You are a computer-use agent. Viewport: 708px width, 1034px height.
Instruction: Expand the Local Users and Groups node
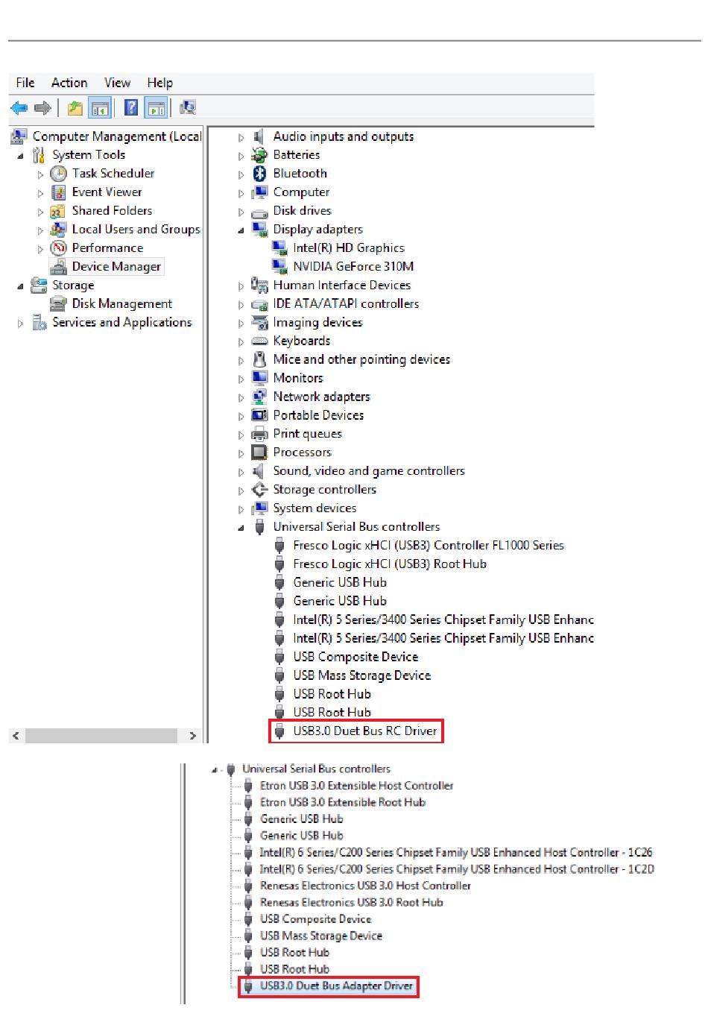point(40,230)
